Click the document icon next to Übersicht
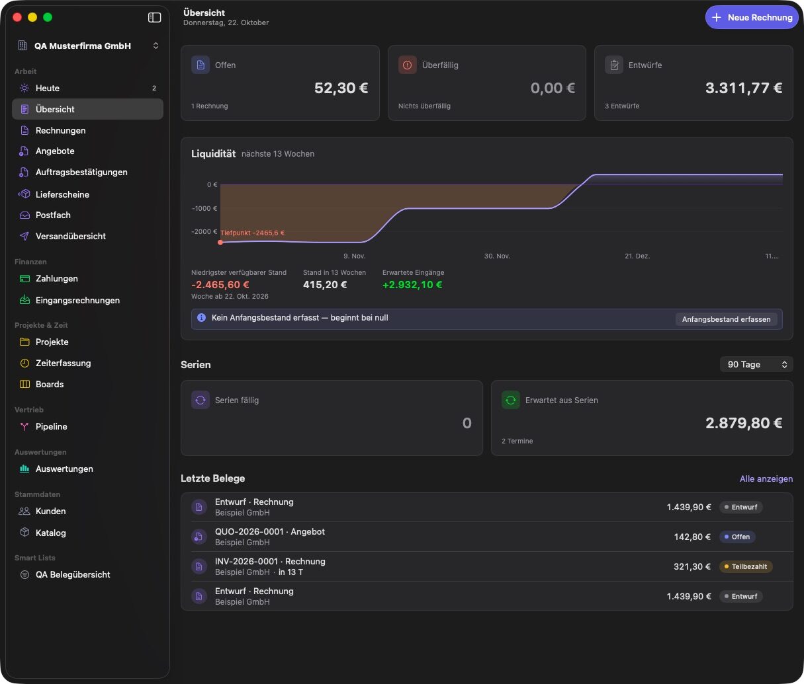Image resolution: width=804 pixels, height=684 pixels. tap(24, 109)
